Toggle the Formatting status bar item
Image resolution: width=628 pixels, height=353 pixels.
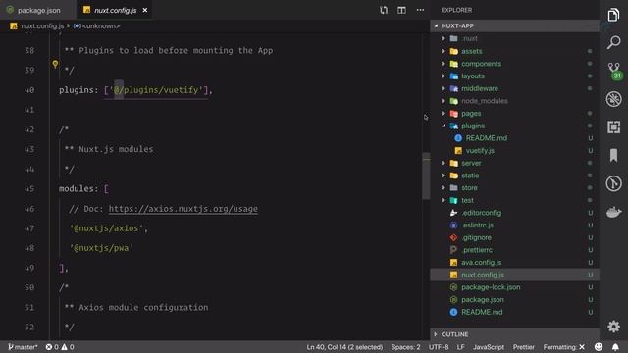(563, 347)
